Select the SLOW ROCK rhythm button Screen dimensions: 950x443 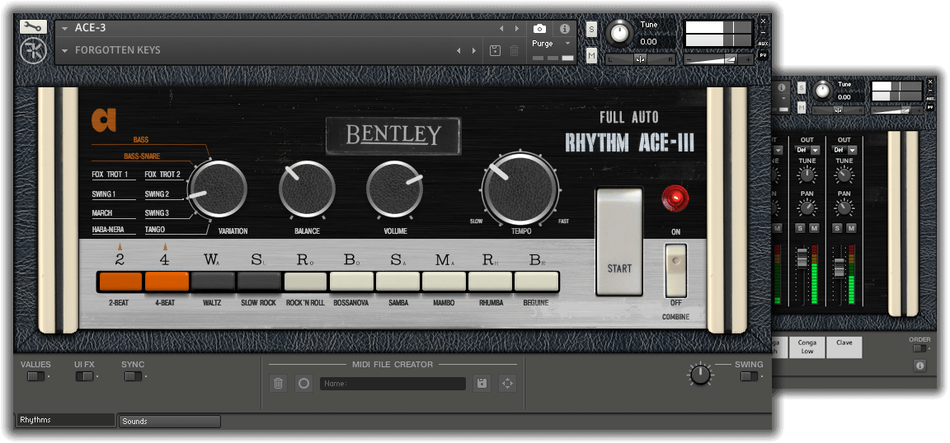259,282
